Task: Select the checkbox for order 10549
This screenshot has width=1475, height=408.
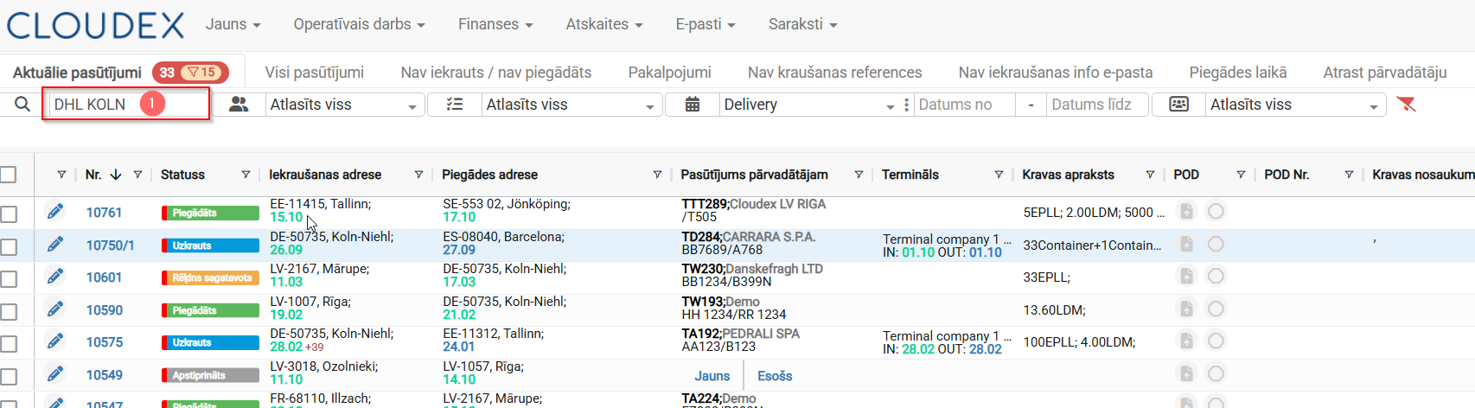Action: coord(9,377)
